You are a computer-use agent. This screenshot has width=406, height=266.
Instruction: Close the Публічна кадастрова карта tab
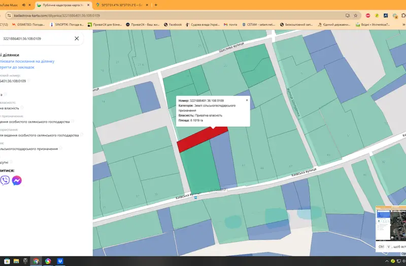click(x=88, y=5)
